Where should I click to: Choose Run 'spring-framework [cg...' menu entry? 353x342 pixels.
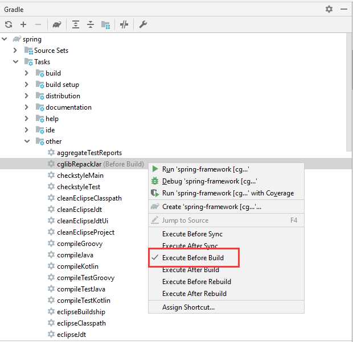[226, 169]
